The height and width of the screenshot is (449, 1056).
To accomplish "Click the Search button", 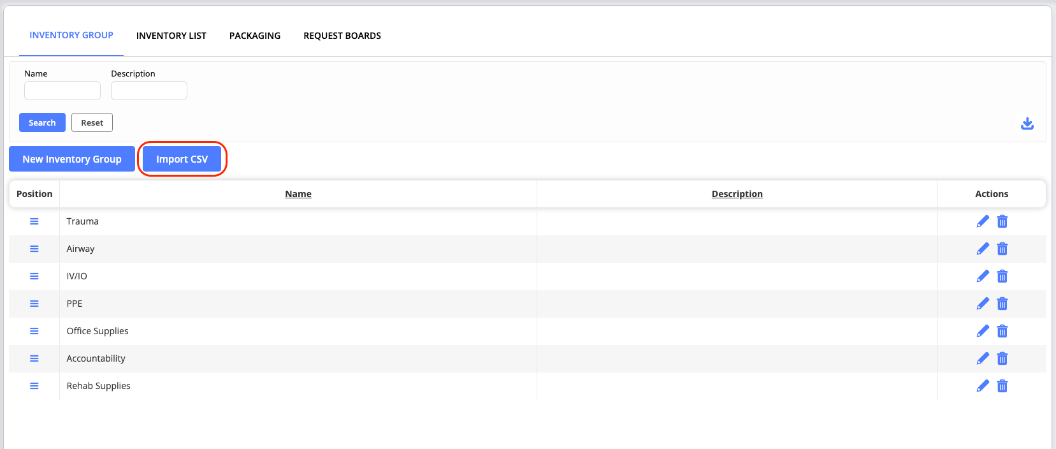I will click(42, 122).
